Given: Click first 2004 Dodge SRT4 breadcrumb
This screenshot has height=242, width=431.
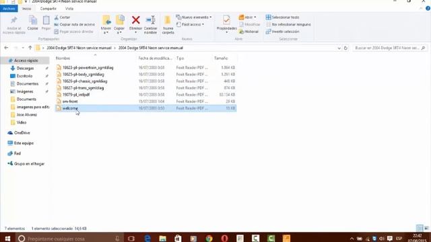Looking at the screenshot, I should [79, 48].
